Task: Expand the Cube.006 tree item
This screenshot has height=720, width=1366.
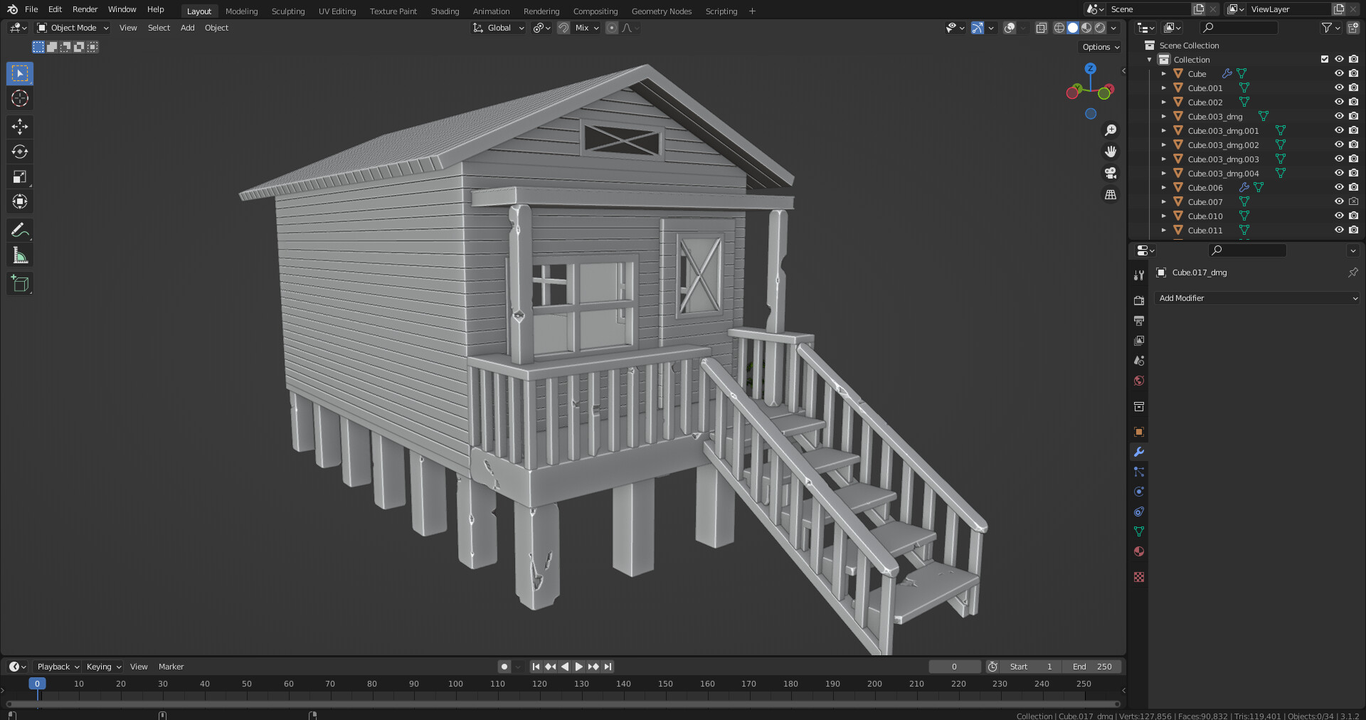Action: [1164, 188]
